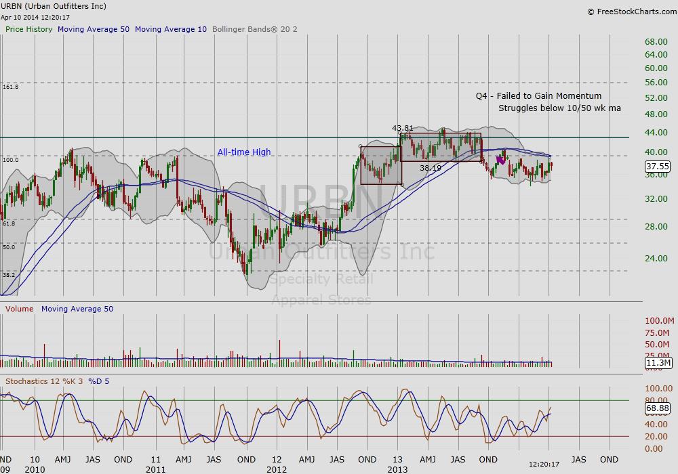
Task: Click Moving Average 50 in the volume pane
Action: tap(77, 309)
